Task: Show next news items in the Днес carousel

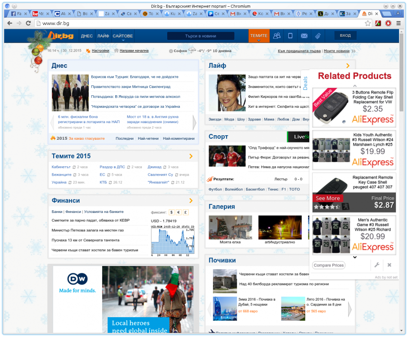Action: click(195, 122)
